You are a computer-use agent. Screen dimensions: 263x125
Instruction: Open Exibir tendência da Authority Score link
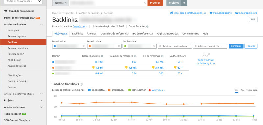click(x=206, y=62)
